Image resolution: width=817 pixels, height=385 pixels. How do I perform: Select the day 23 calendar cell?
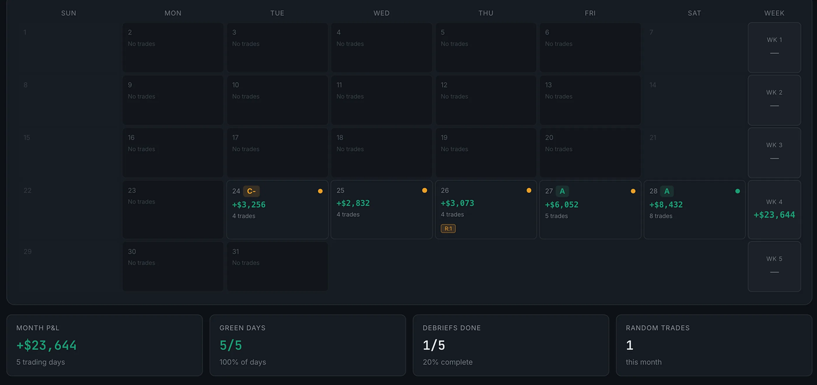173,210
